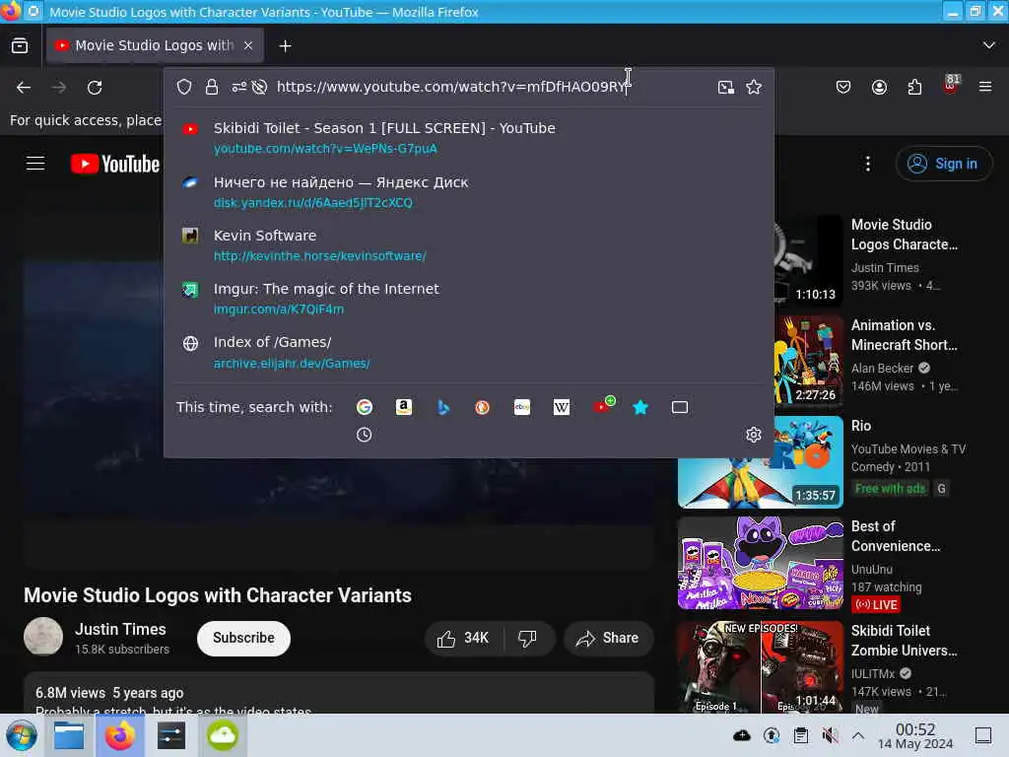Search this time with Wikipedia
Viewport: 1009px width, 757px height.
click(561, 407)
